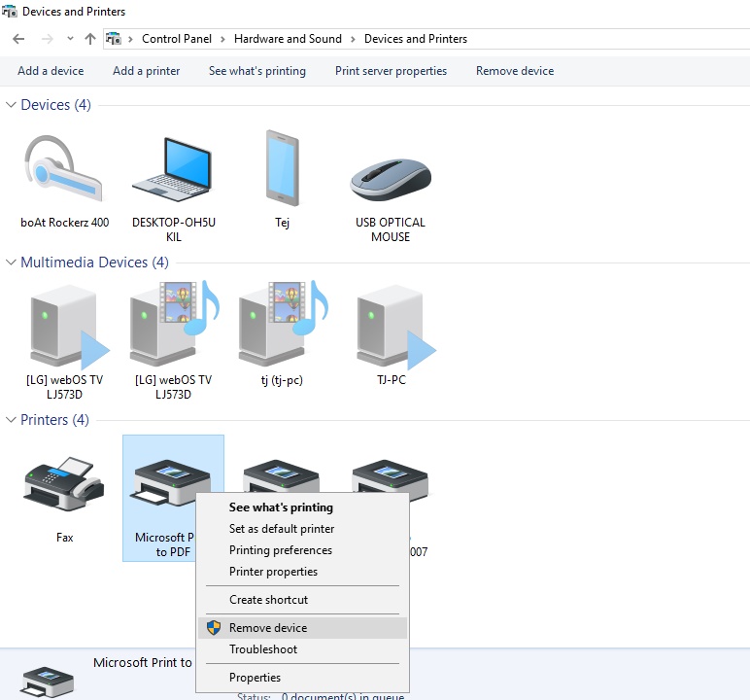Choose Remove device in context menu

click(x=302, y=628)
